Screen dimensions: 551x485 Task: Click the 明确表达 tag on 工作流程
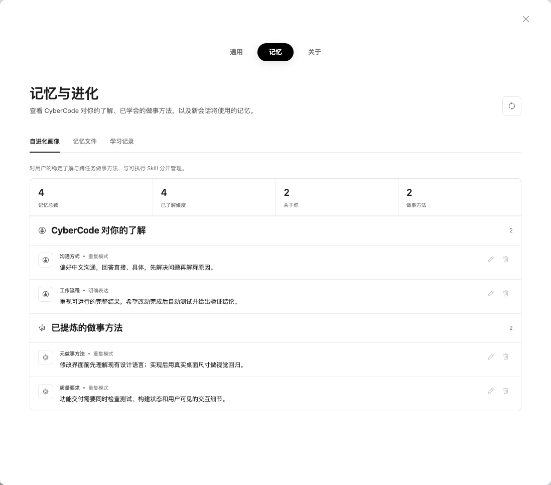pos(98,291)
